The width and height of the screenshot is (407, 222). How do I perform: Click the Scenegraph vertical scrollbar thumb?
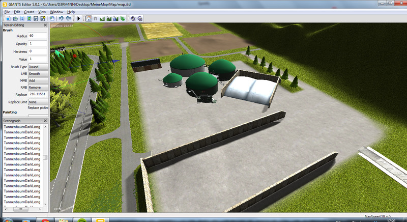(x=45, y=157)
